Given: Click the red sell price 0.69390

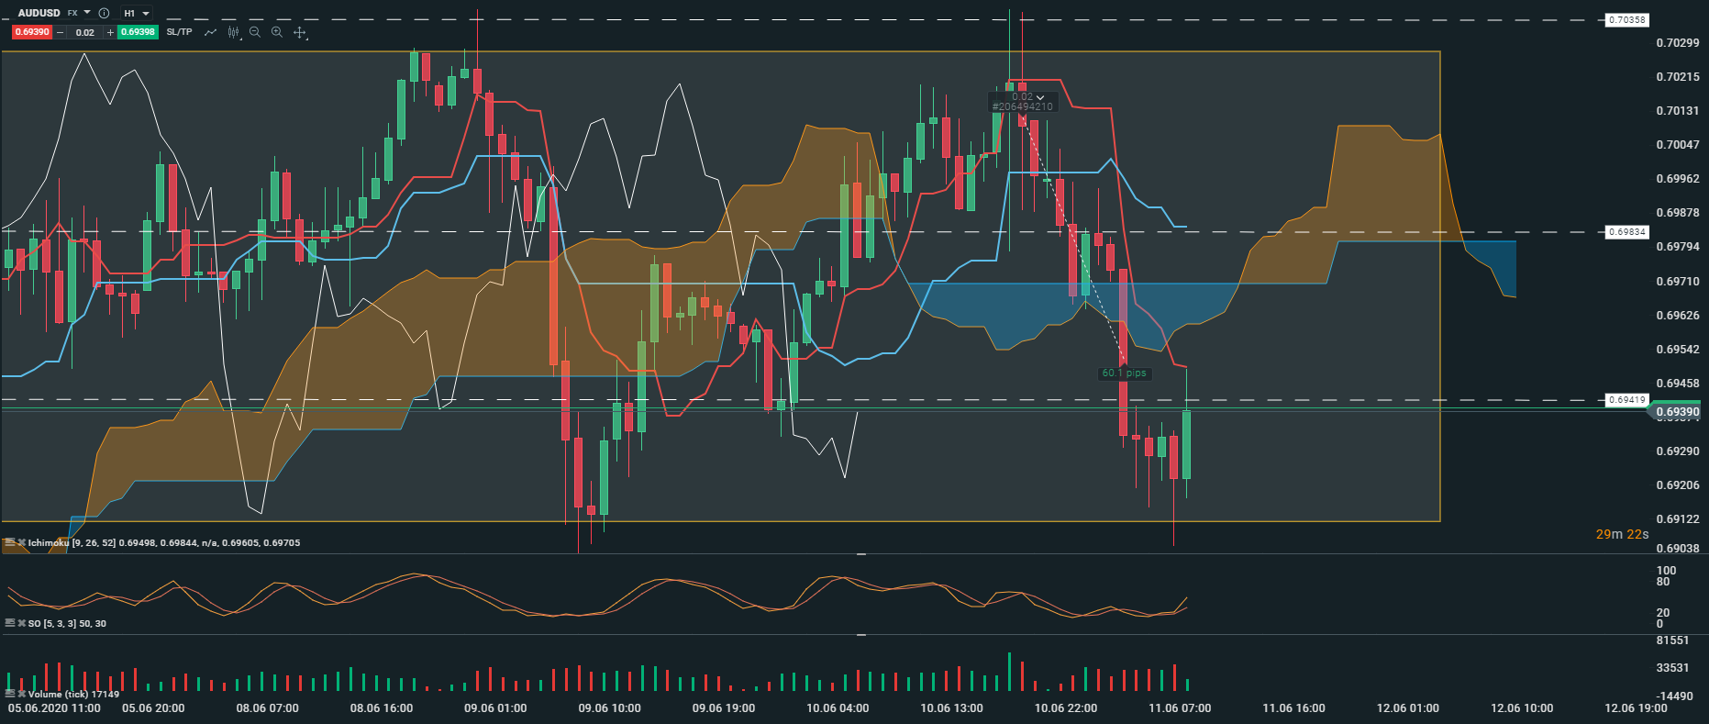Looking at the screenshot, I should [x=32, y=32].
